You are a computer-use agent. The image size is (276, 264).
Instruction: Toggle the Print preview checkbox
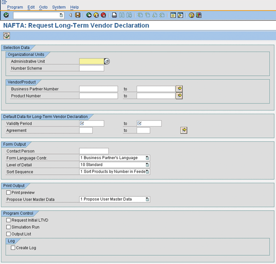8,193
